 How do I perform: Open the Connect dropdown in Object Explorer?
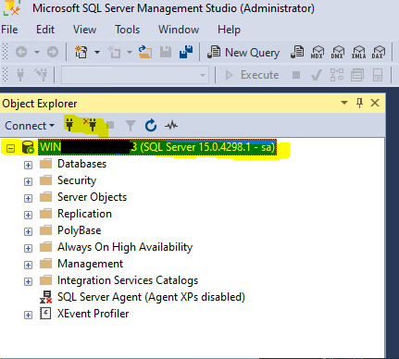click(30, 126)
